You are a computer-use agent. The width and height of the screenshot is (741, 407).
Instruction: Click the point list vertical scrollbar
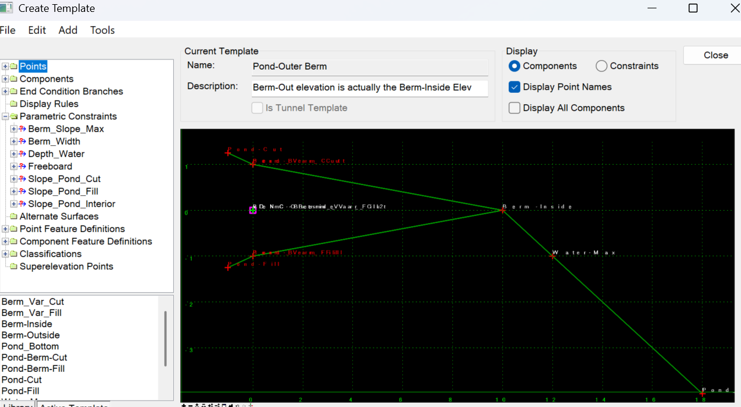pyautogui.click(x=165, y=338)
